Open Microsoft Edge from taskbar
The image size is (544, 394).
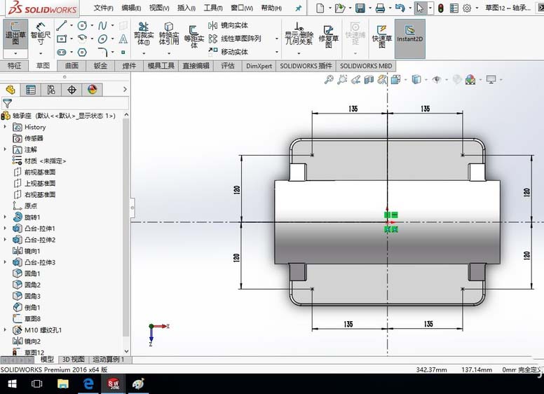coord(88,383)
